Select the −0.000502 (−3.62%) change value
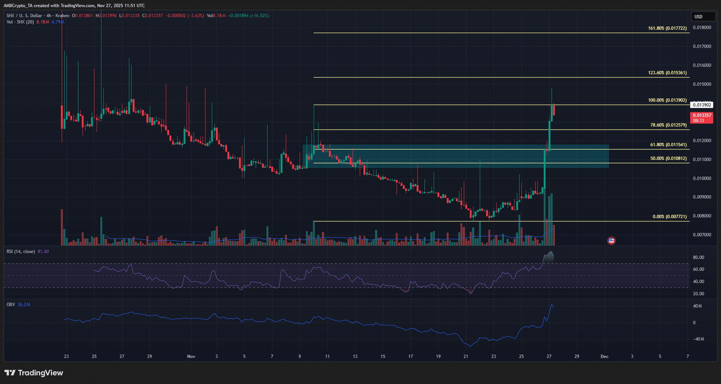The width and height of the screenshot is (721, 384). click(x=185, y=16)
